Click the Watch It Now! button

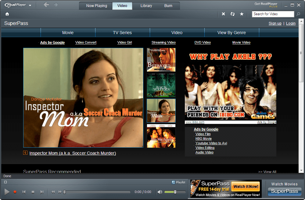pyautogui.click(x=246, y=187)
